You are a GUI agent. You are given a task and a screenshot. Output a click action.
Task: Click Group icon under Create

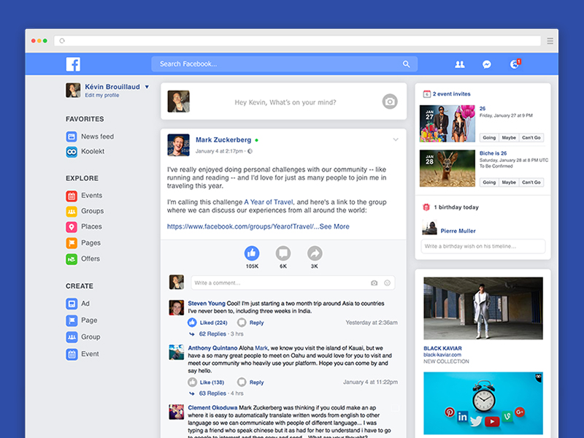point(72,337)
